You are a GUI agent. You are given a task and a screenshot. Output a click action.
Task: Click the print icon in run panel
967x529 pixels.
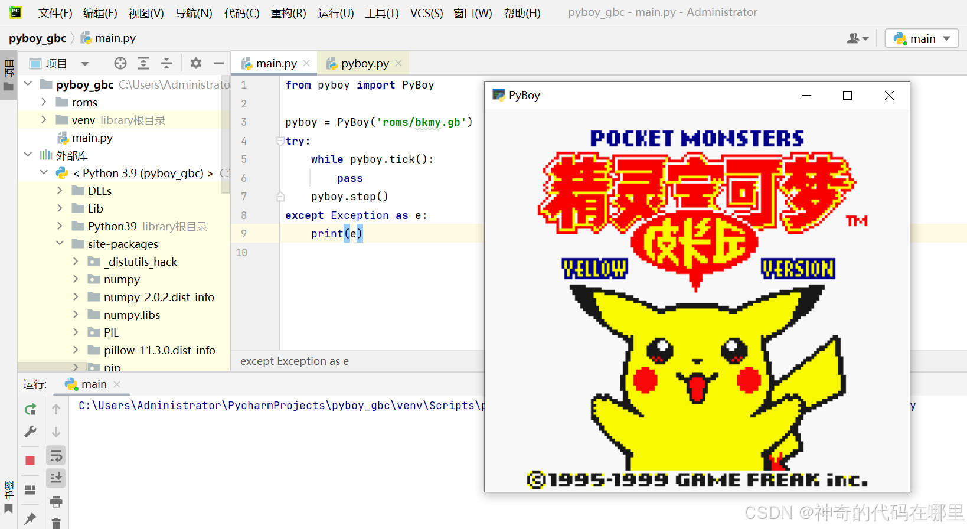click(56, 502)
